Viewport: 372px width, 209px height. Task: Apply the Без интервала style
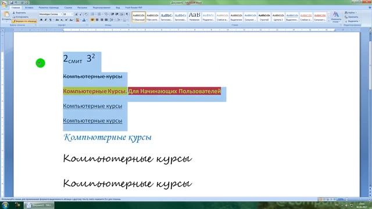coord(152,17)
